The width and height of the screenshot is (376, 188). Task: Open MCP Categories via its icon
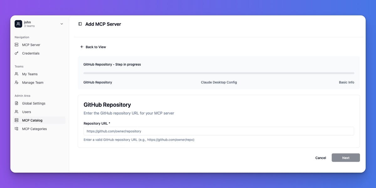pos(17,128)
